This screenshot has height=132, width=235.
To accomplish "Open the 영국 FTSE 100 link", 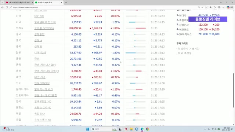I will pos(43,102).
